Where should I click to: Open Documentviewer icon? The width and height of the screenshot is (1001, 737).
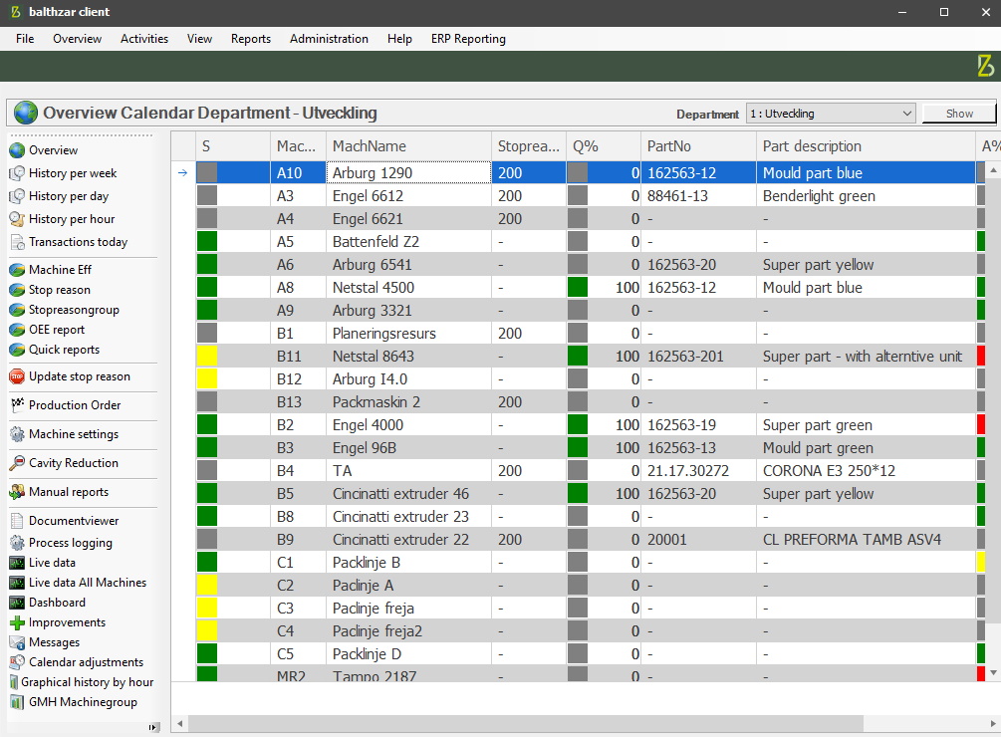pyautogui.click(x=17, y=521)
